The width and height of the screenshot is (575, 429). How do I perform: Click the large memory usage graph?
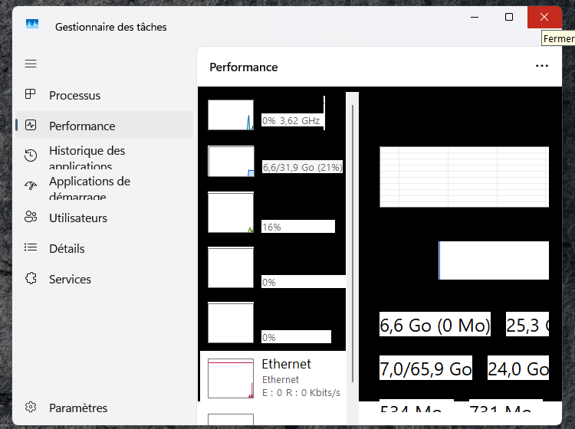(x=465, y=177)
